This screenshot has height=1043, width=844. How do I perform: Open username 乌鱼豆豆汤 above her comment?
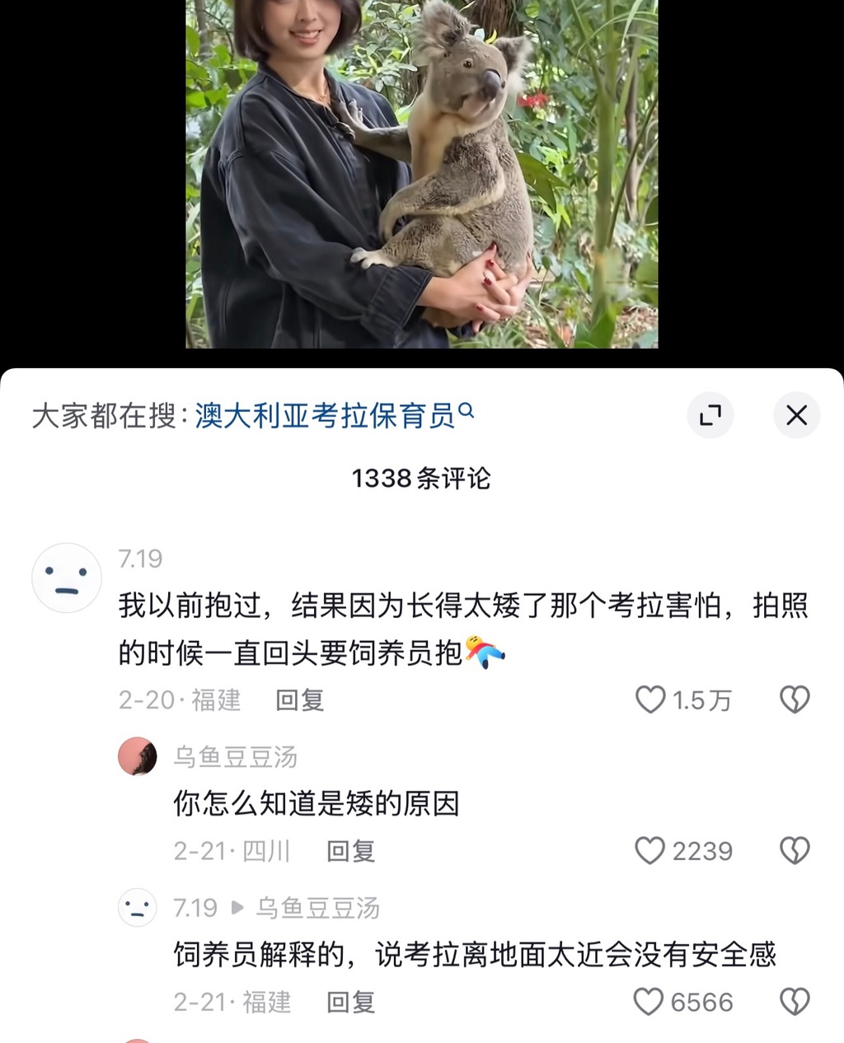click(x=235, y=756)
